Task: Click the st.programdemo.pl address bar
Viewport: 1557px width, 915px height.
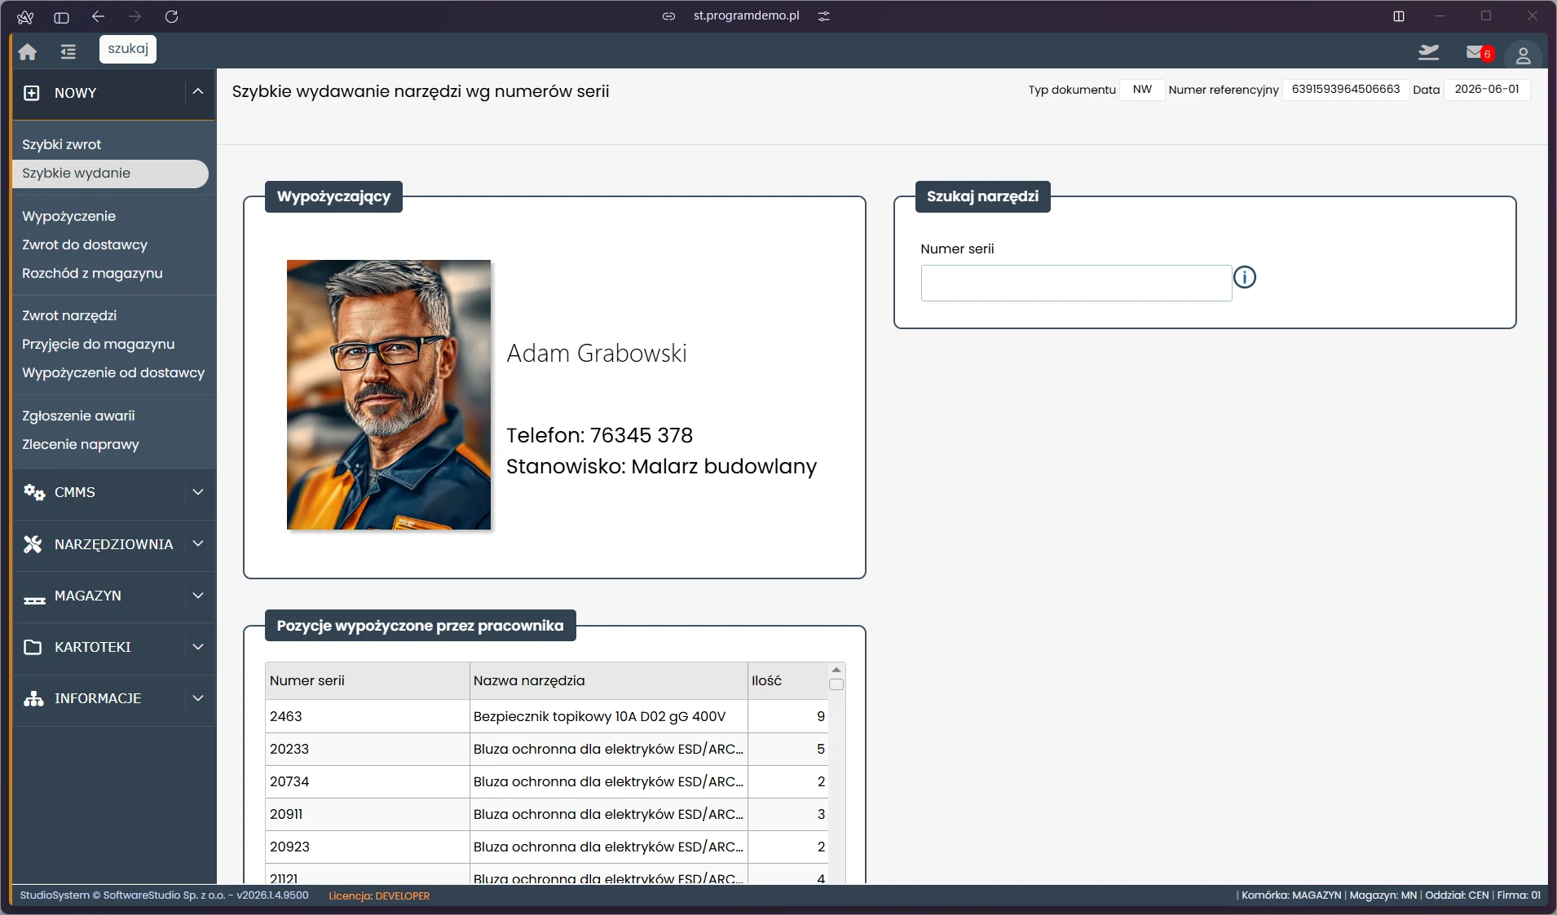Action: 746,15
